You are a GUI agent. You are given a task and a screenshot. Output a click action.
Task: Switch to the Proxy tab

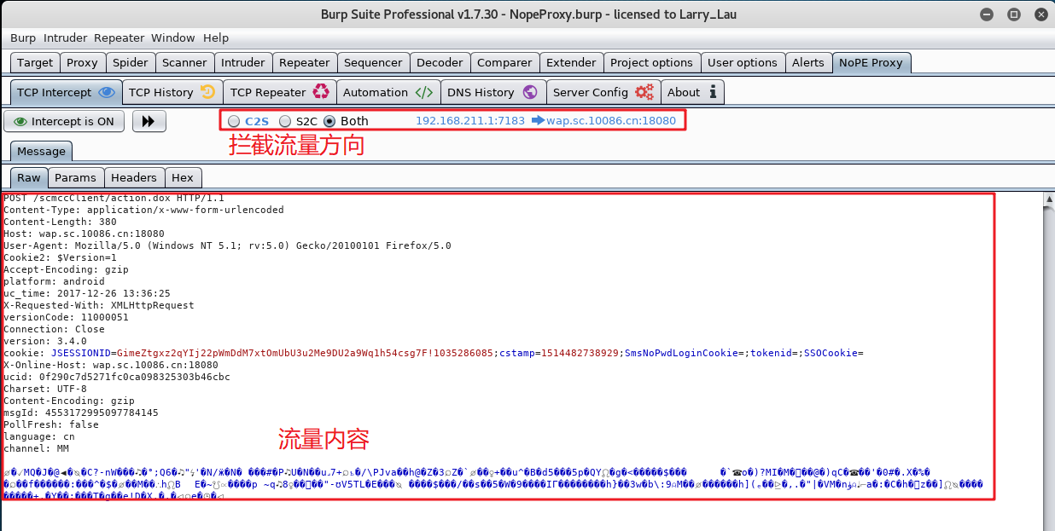click(x=83, y=62)
